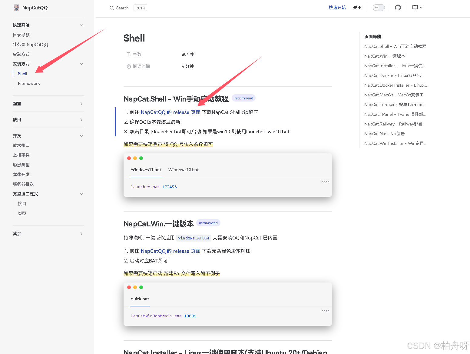Open 关于 in top navigation
The image size is (470, 354).
pos(357,8)
